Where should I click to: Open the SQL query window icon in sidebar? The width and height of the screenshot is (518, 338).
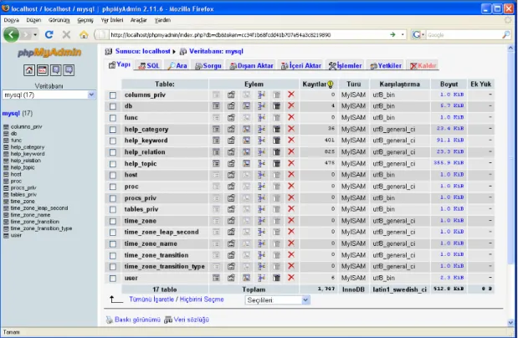[x=43, y=70]
